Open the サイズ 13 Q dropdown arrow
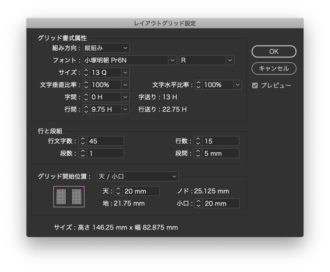Image resolution: width=330 pixels, height=272 pixels. [x=125, y=73]
